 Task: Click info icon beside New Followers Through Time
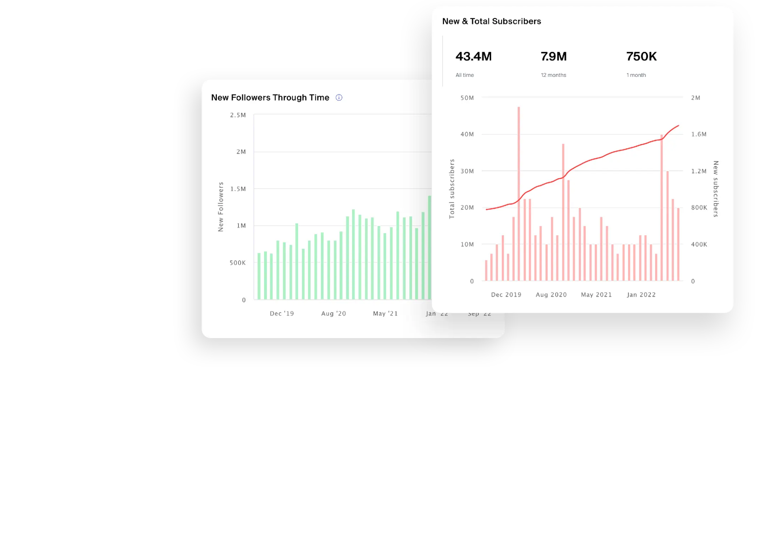click(x=339, y=98)
